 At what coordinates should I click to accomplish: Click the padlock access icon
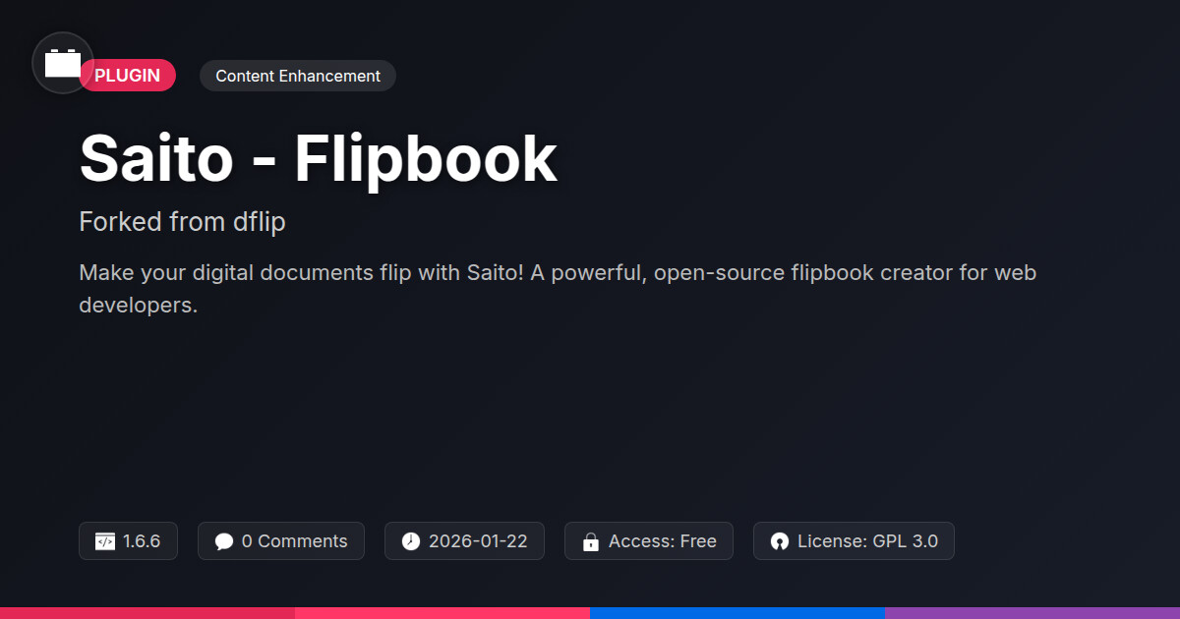click(x=591, y=541)
